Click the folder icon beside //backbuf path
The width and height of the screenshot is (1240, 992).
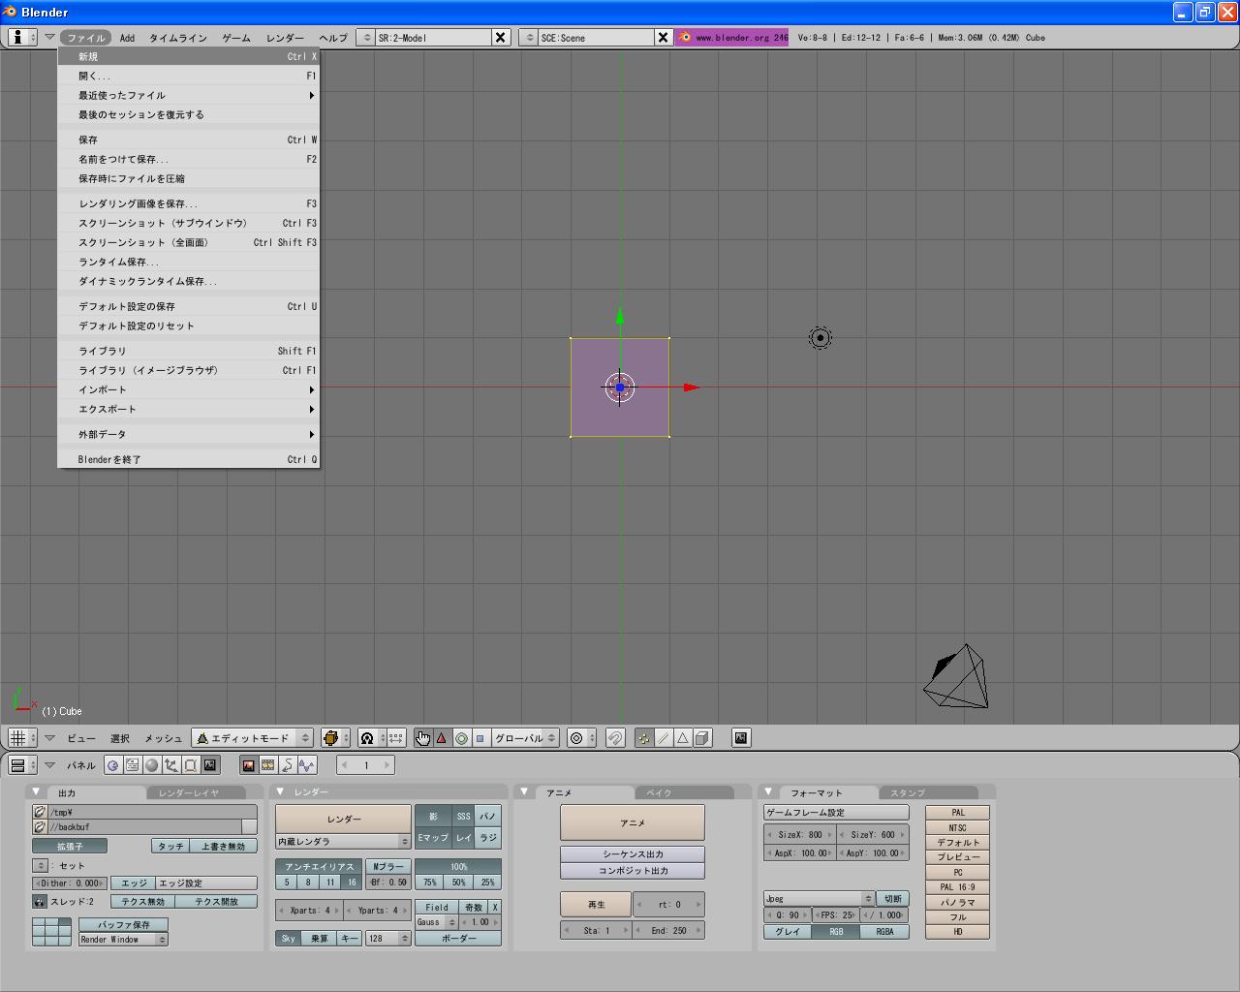click(x=40, y=827)
